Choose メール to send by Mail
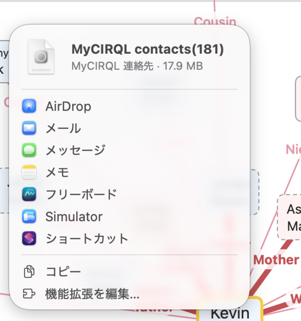 tap(63, 128)
